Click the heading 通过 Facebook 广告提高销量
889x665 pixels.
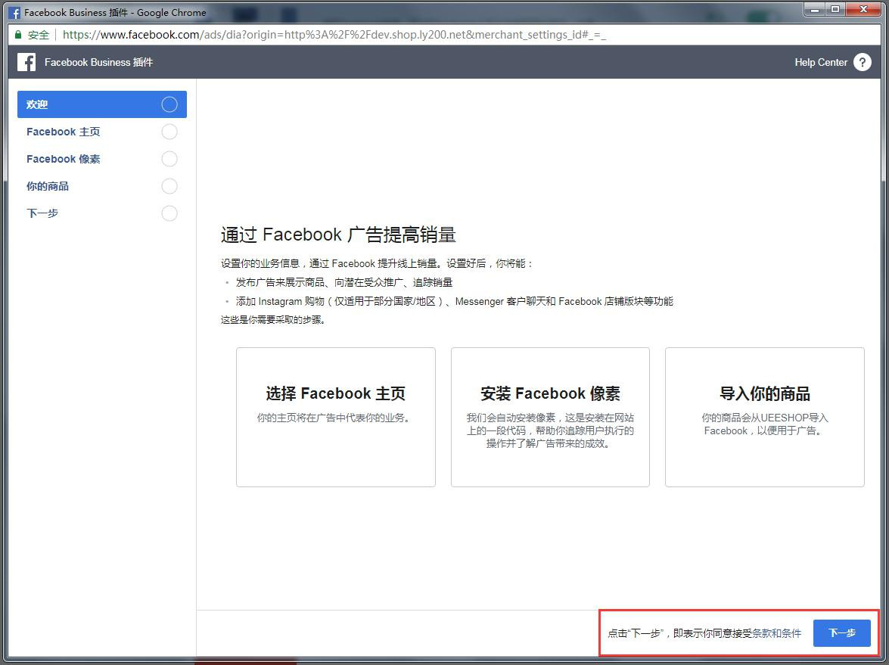pyautogui.click(x=338, y=235)
